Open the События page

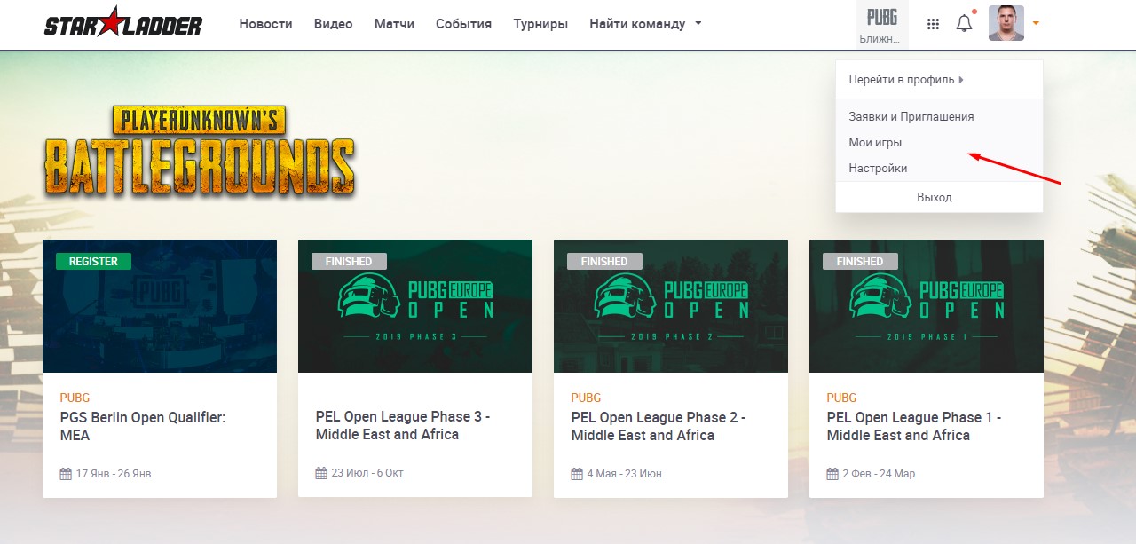click(463, 24)
